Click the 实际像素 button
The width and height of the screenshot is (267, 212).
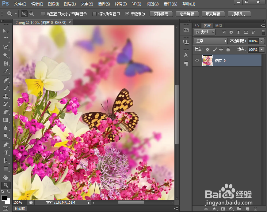pyautogui.click(x=161, y=14)
